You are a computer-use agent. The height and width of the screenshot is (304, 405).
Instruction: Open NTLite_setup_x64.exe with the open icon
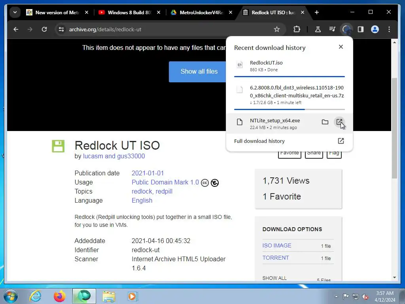pyautogui.click(x=339, y=122)
